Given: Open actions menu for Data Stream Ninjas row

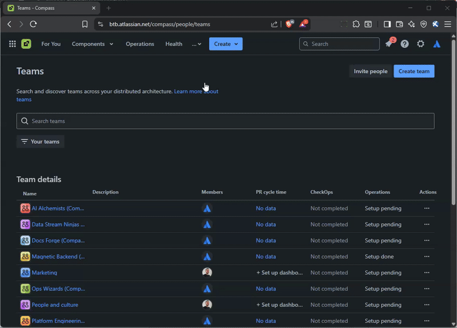Looking at the screenshot, I should pyautogui.click(x=427, y=224).
